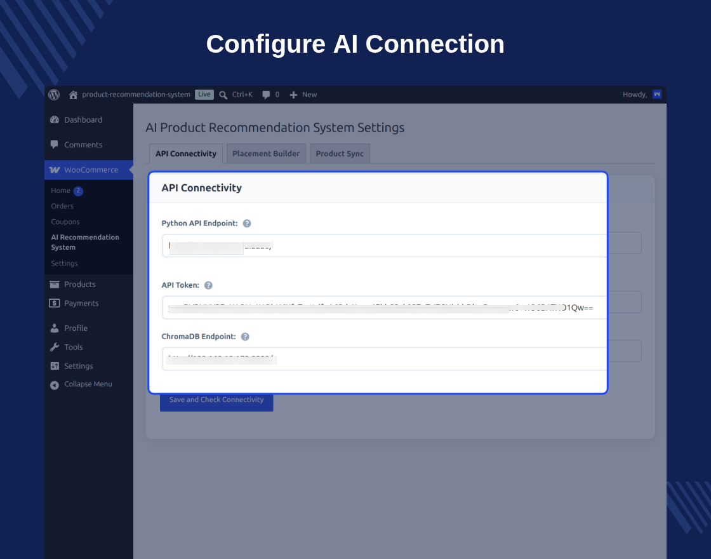Open the New content menu
Image resolution: width=711 pixels, height=559 pixels.
tap(309, 95)
